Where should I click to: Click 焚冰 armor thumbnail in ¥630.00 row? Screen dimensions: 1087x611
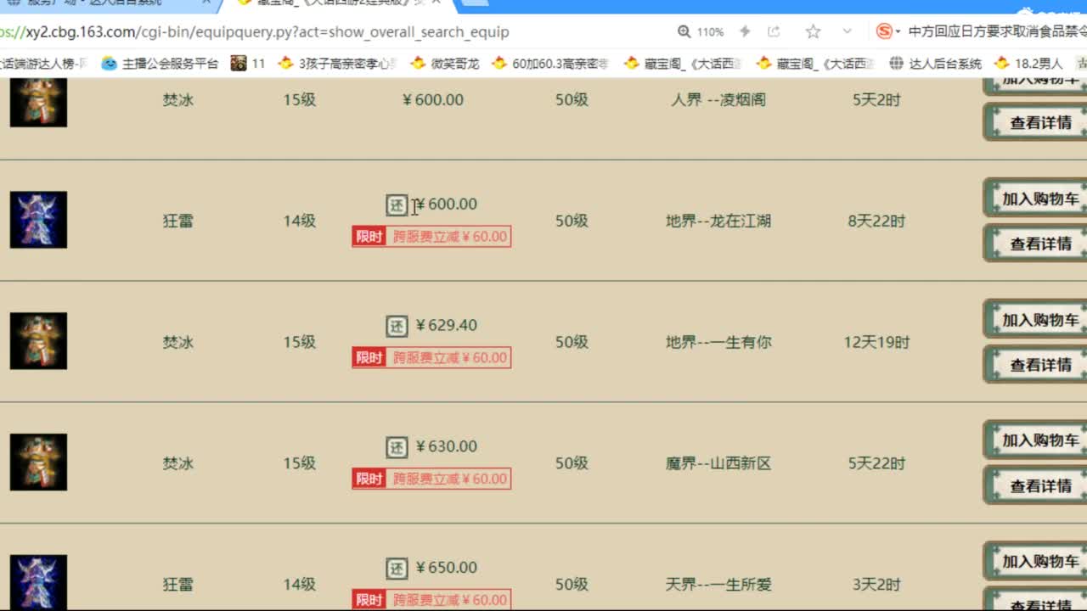click(38, 462)
